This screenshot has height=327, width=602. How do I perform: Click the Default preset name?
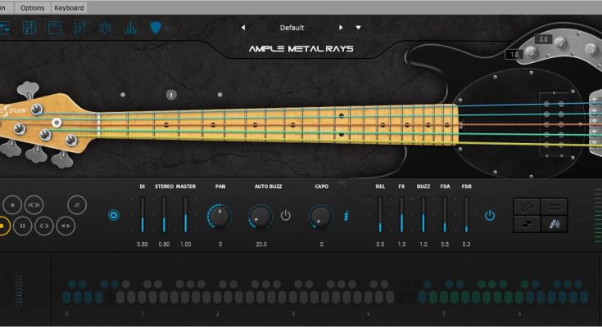pyautogui.click(x=292, y=28)
